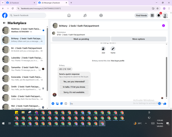The image size is (172, 137).
Task: Click the Brittany header avatar thumbnail
Action: (x=55, y=26)
